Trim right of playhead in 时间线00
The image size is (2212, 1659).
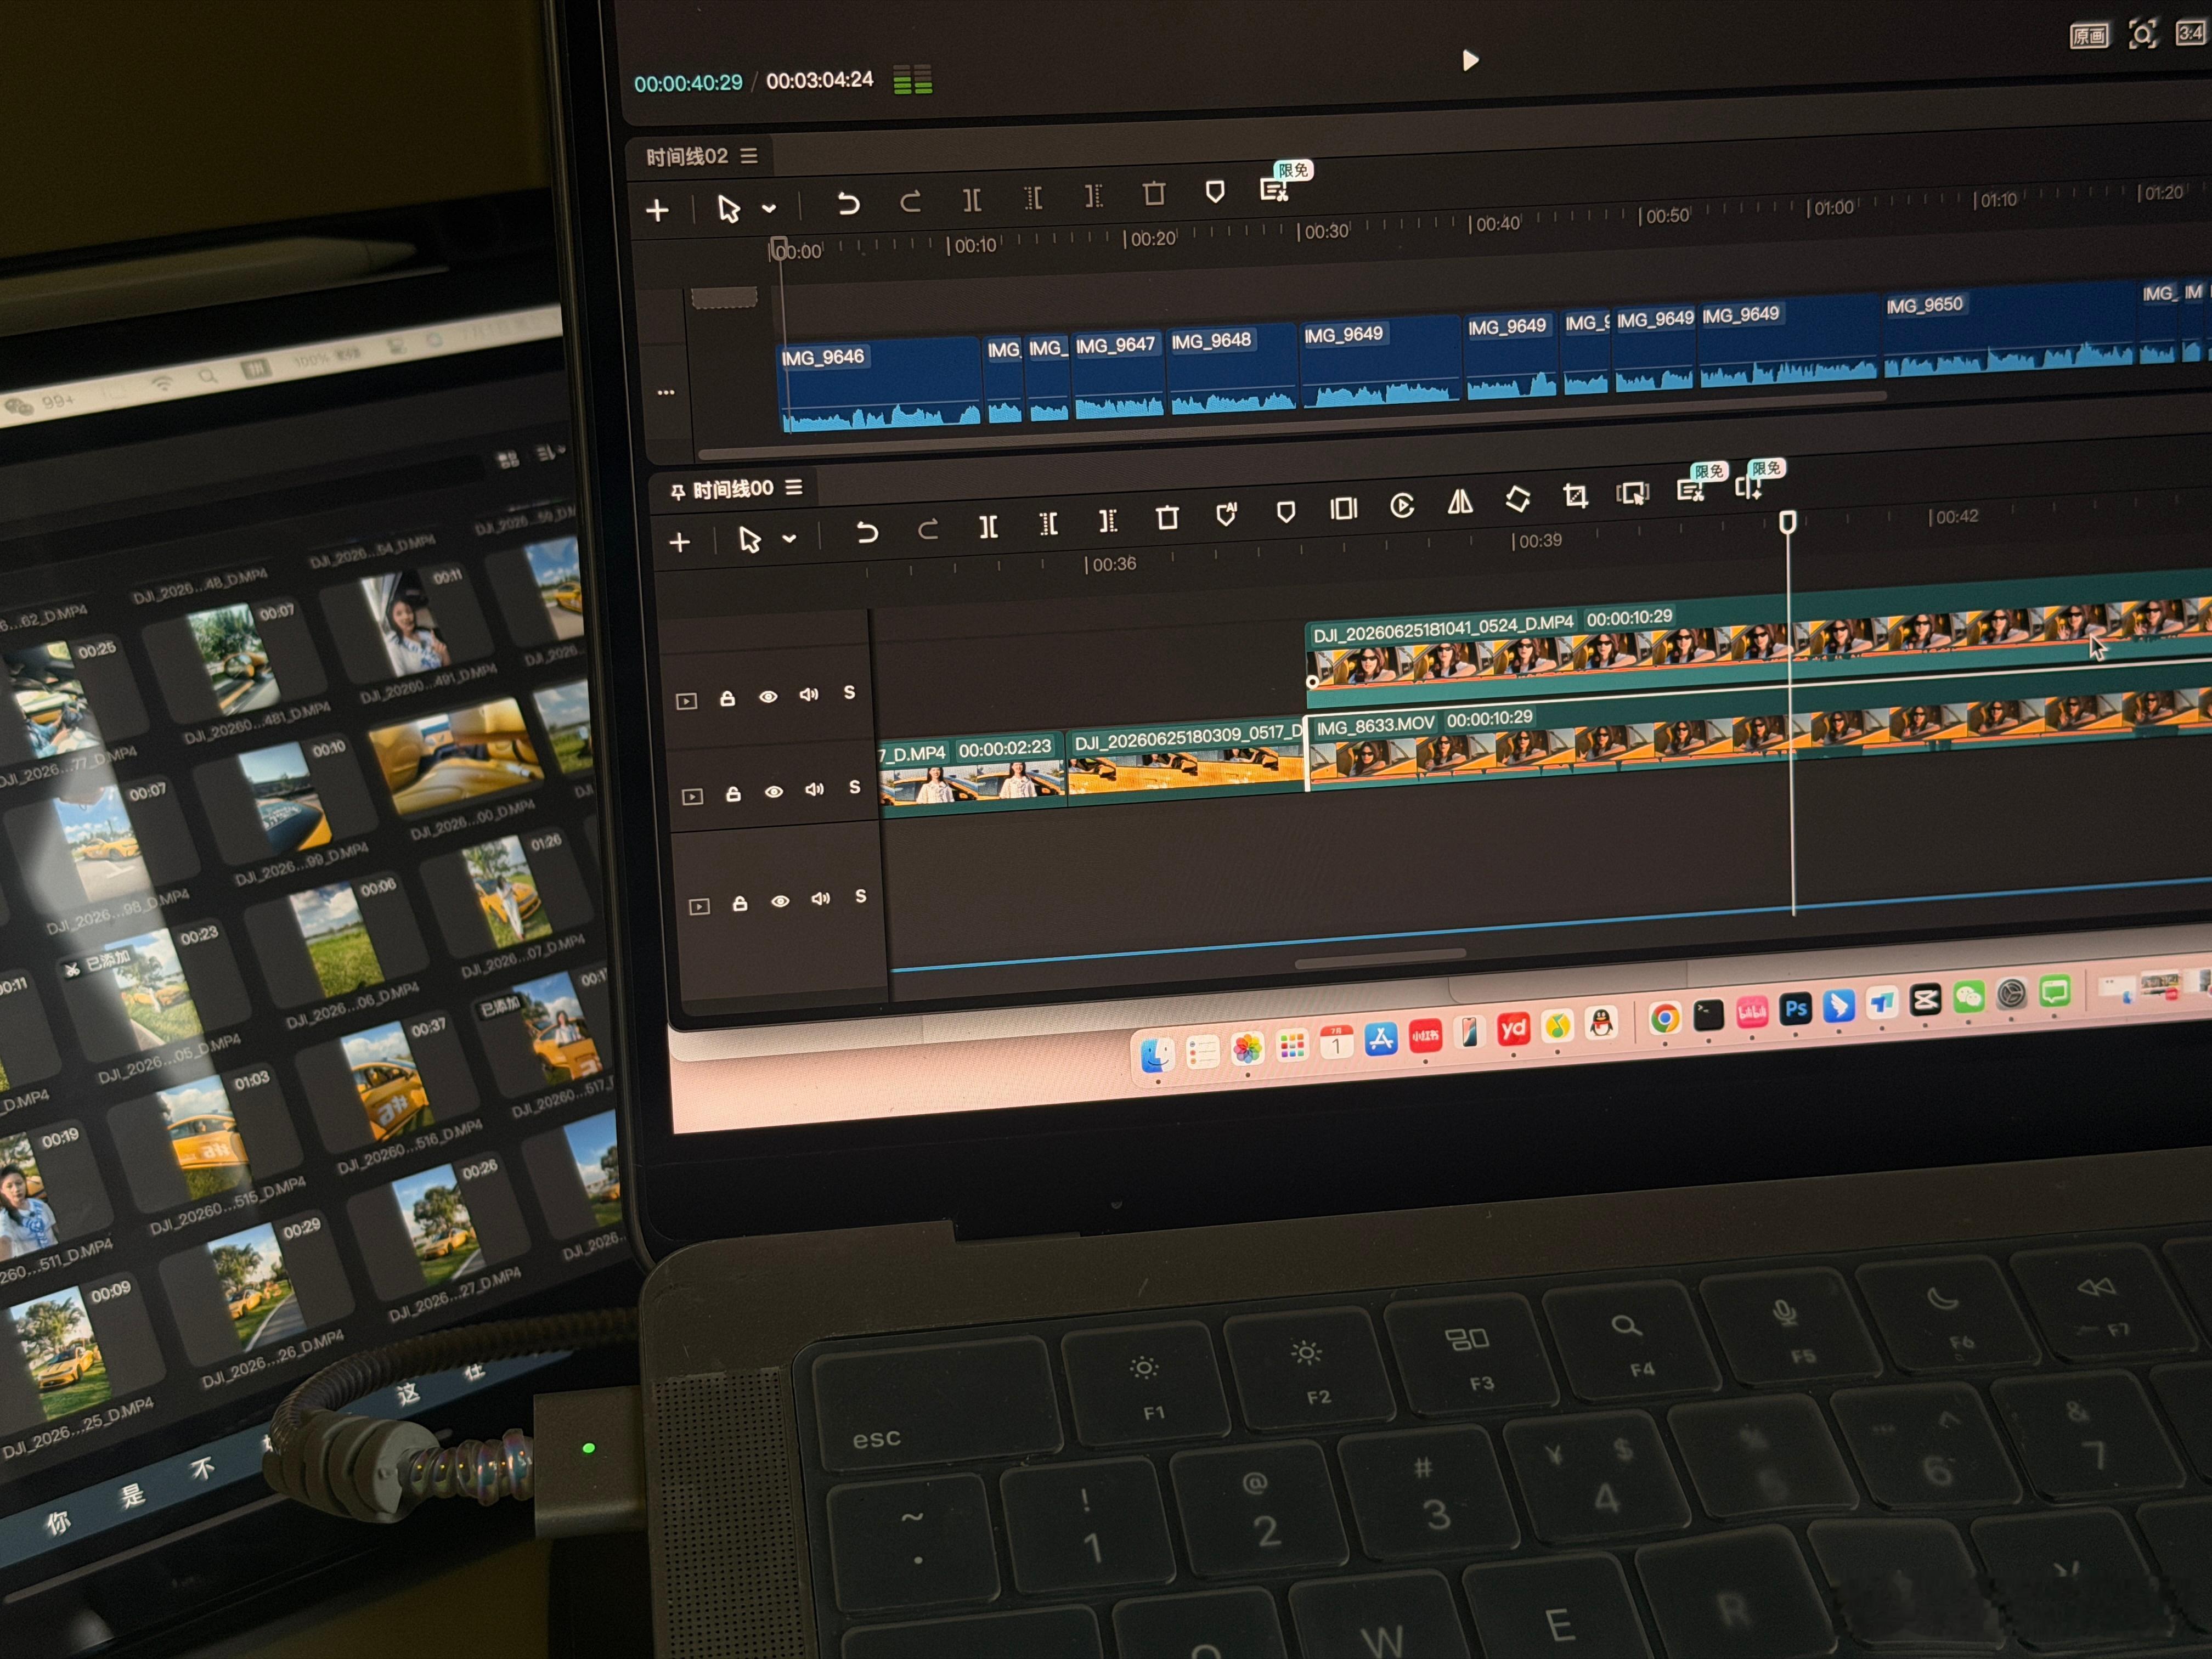coord(1107,520)
